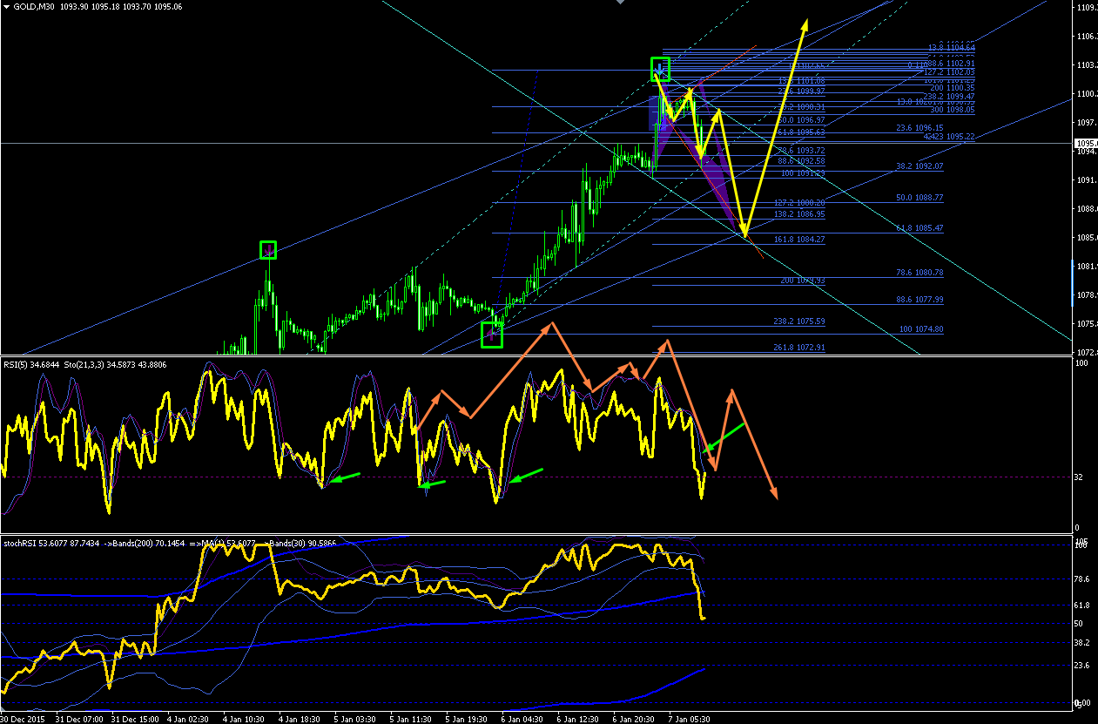This screenshot has width=1098, height=724.
Task: Select the green square on the 4 Jan spike
Action: (268, 250)
